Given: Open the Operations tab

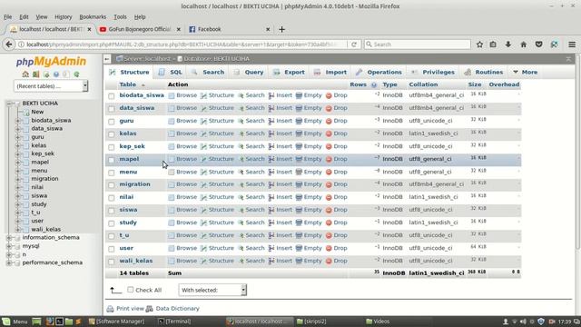Looking at the screenshot, I should pos(379,73).
